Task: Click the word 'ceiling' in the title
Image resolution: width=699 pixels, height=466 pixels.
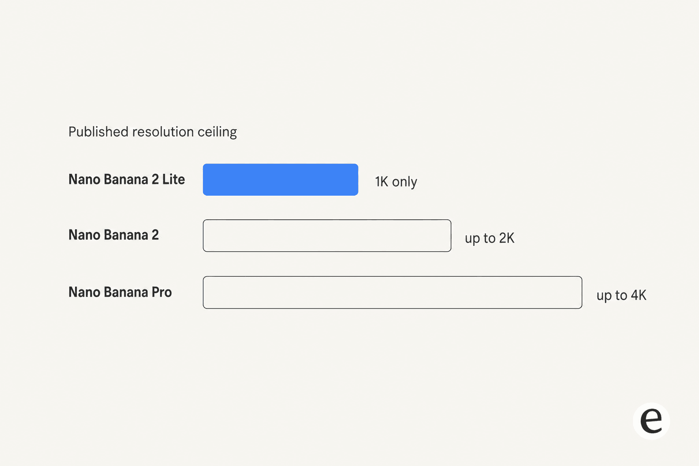Action: pos(217,132)
